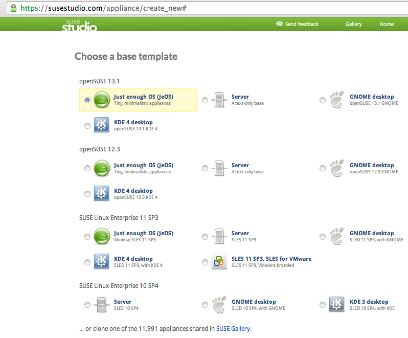Click the openSUSE 13.1 KDE 4 icon
This screenshot has height=338, width=408.
pyautogui.click(x=101, y=125)
